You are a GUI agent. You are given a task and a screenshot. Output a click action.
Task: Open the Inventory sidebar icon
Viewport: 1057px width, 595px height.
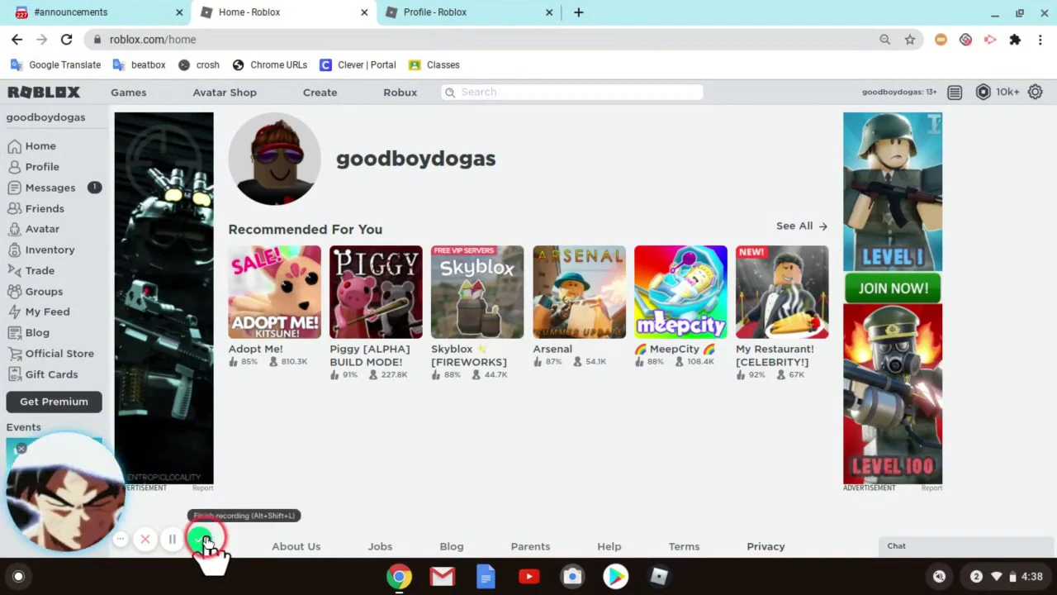click(14, 250)
